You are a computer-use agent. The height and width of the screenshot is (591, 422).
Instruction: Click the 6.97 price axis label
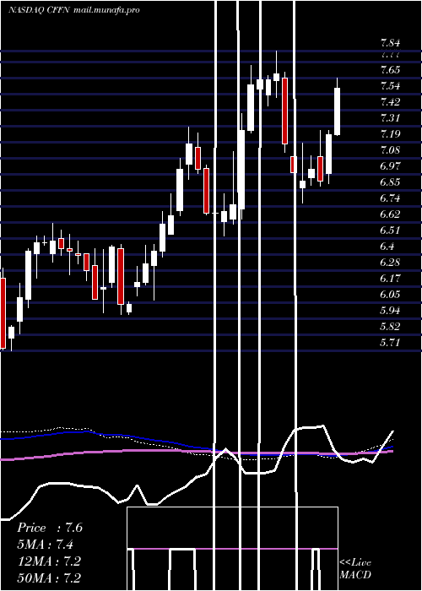(x=390, y=165)
